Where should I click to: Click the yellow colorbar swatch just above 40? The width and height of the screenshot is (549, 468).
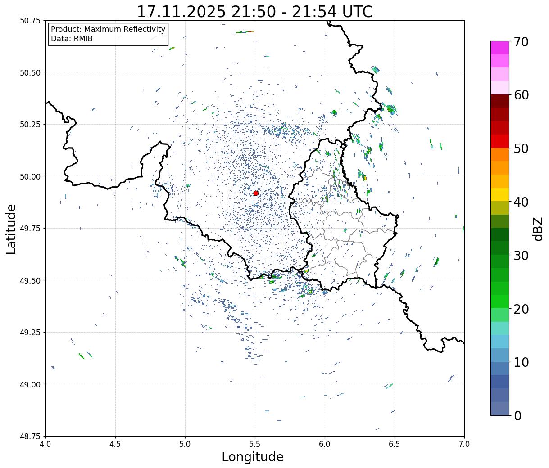(500, 194)
